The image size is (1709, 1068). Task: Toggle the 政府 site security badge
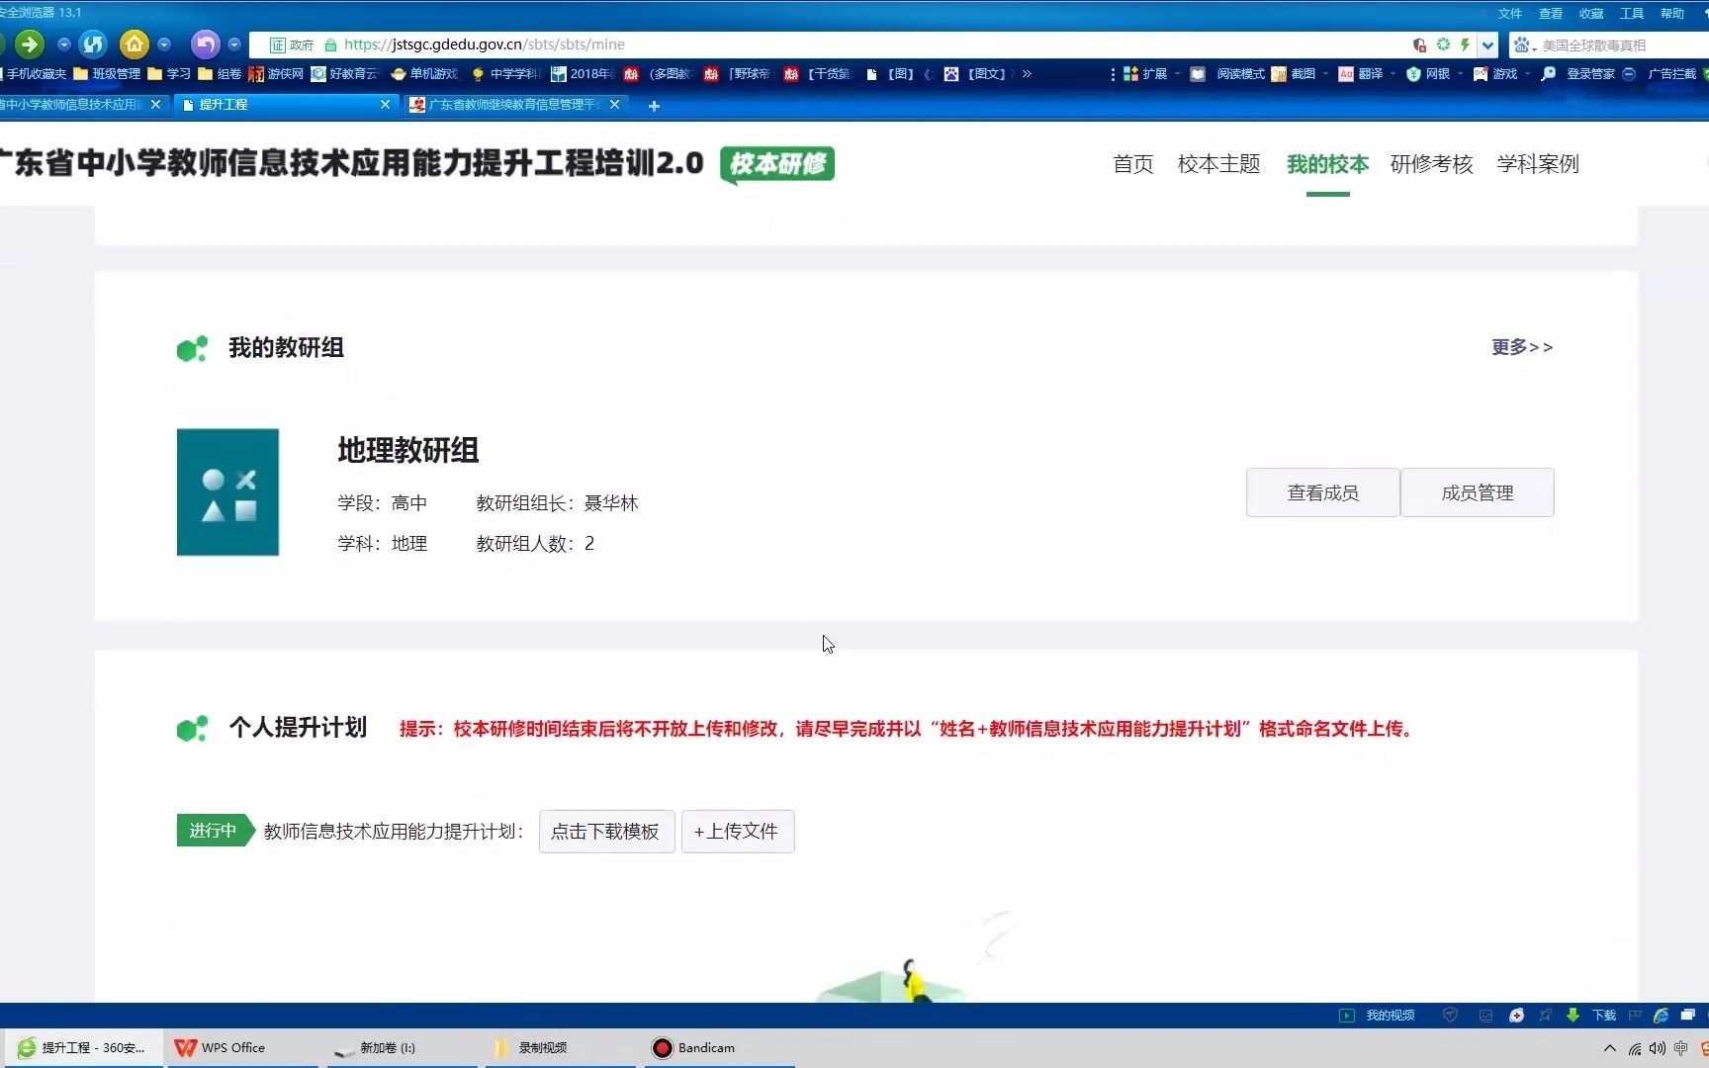click(x=292, y=44)
